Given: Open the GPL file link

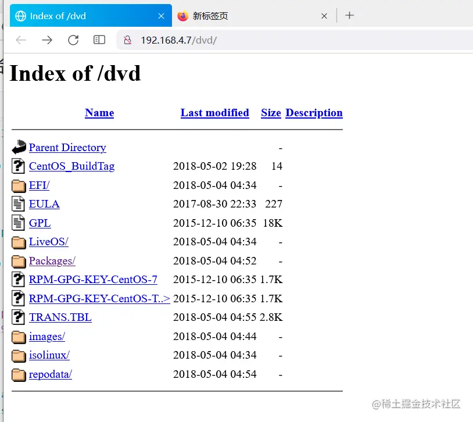Looking at the screenshot, I should [x=40, y=223].
